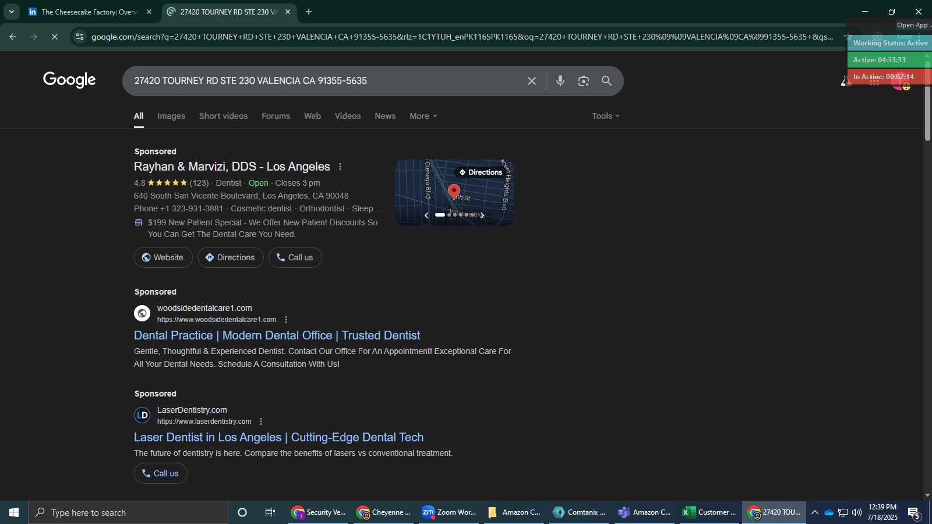The image size is (932, 524).
Task: Select the Images results tab
Action: (x=171, y=116)
